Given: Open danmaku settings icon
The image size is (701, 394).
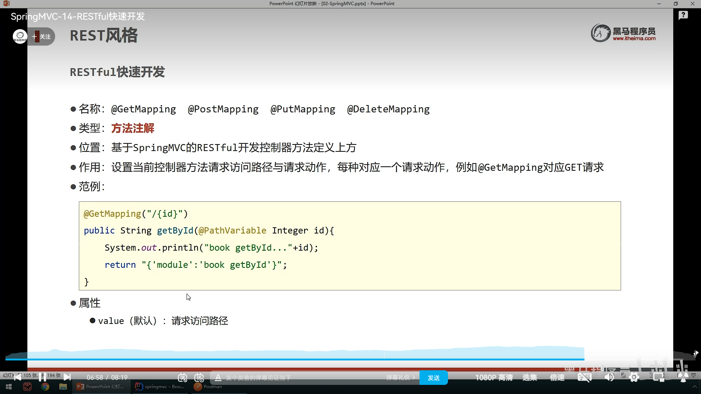Looking at the screenshot, I should [199, 378].
